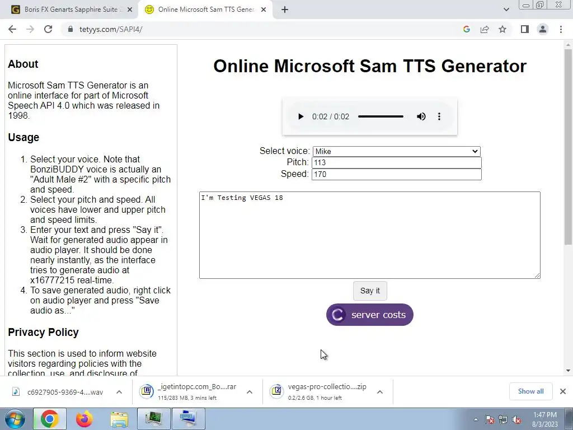Go back to previous page
573x430 pixels.
(x=12, y=29)
